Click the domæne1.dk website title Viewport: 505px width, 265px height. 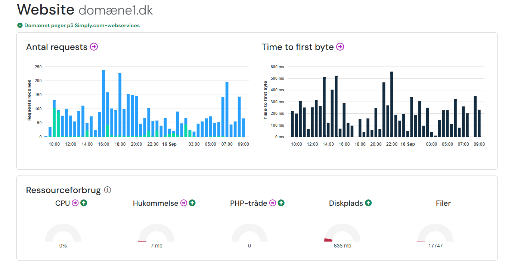[115, 10]
